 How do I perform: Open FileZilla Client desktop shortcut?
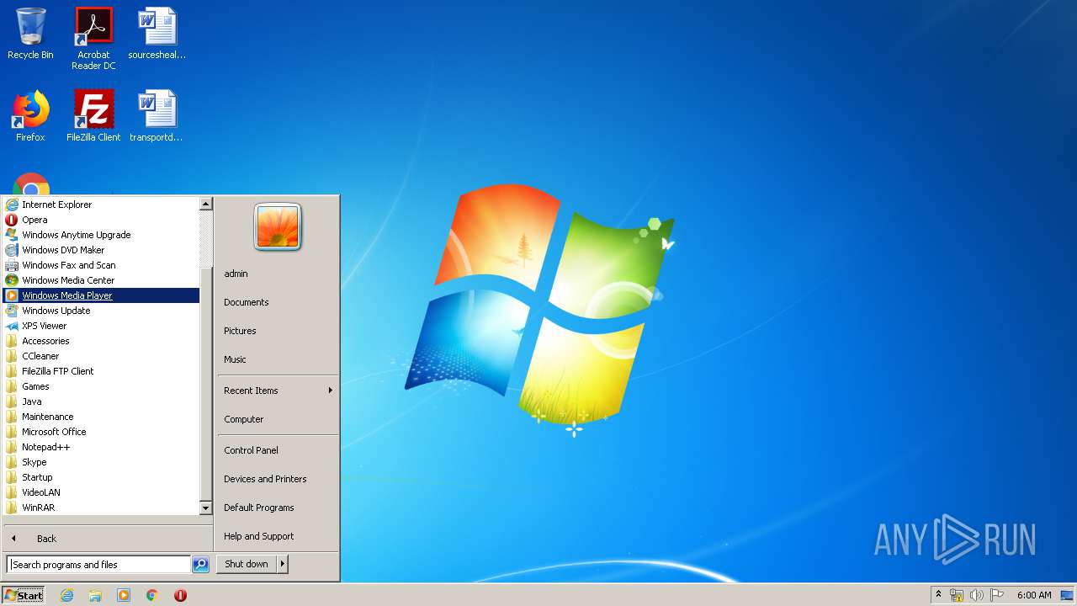(x=93, y=116)
